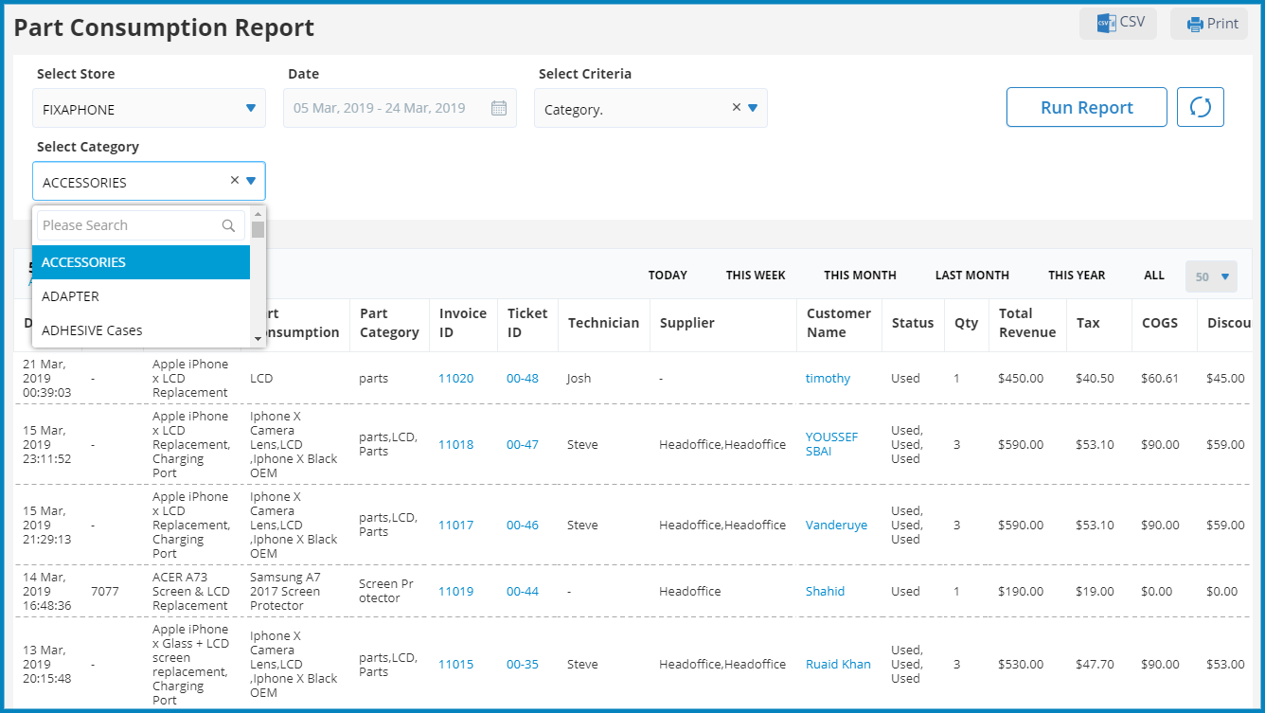Export report as CSV

1118,24
